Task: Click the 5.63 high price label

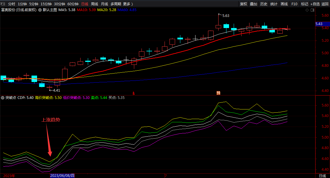Action: tap(226, 16)
